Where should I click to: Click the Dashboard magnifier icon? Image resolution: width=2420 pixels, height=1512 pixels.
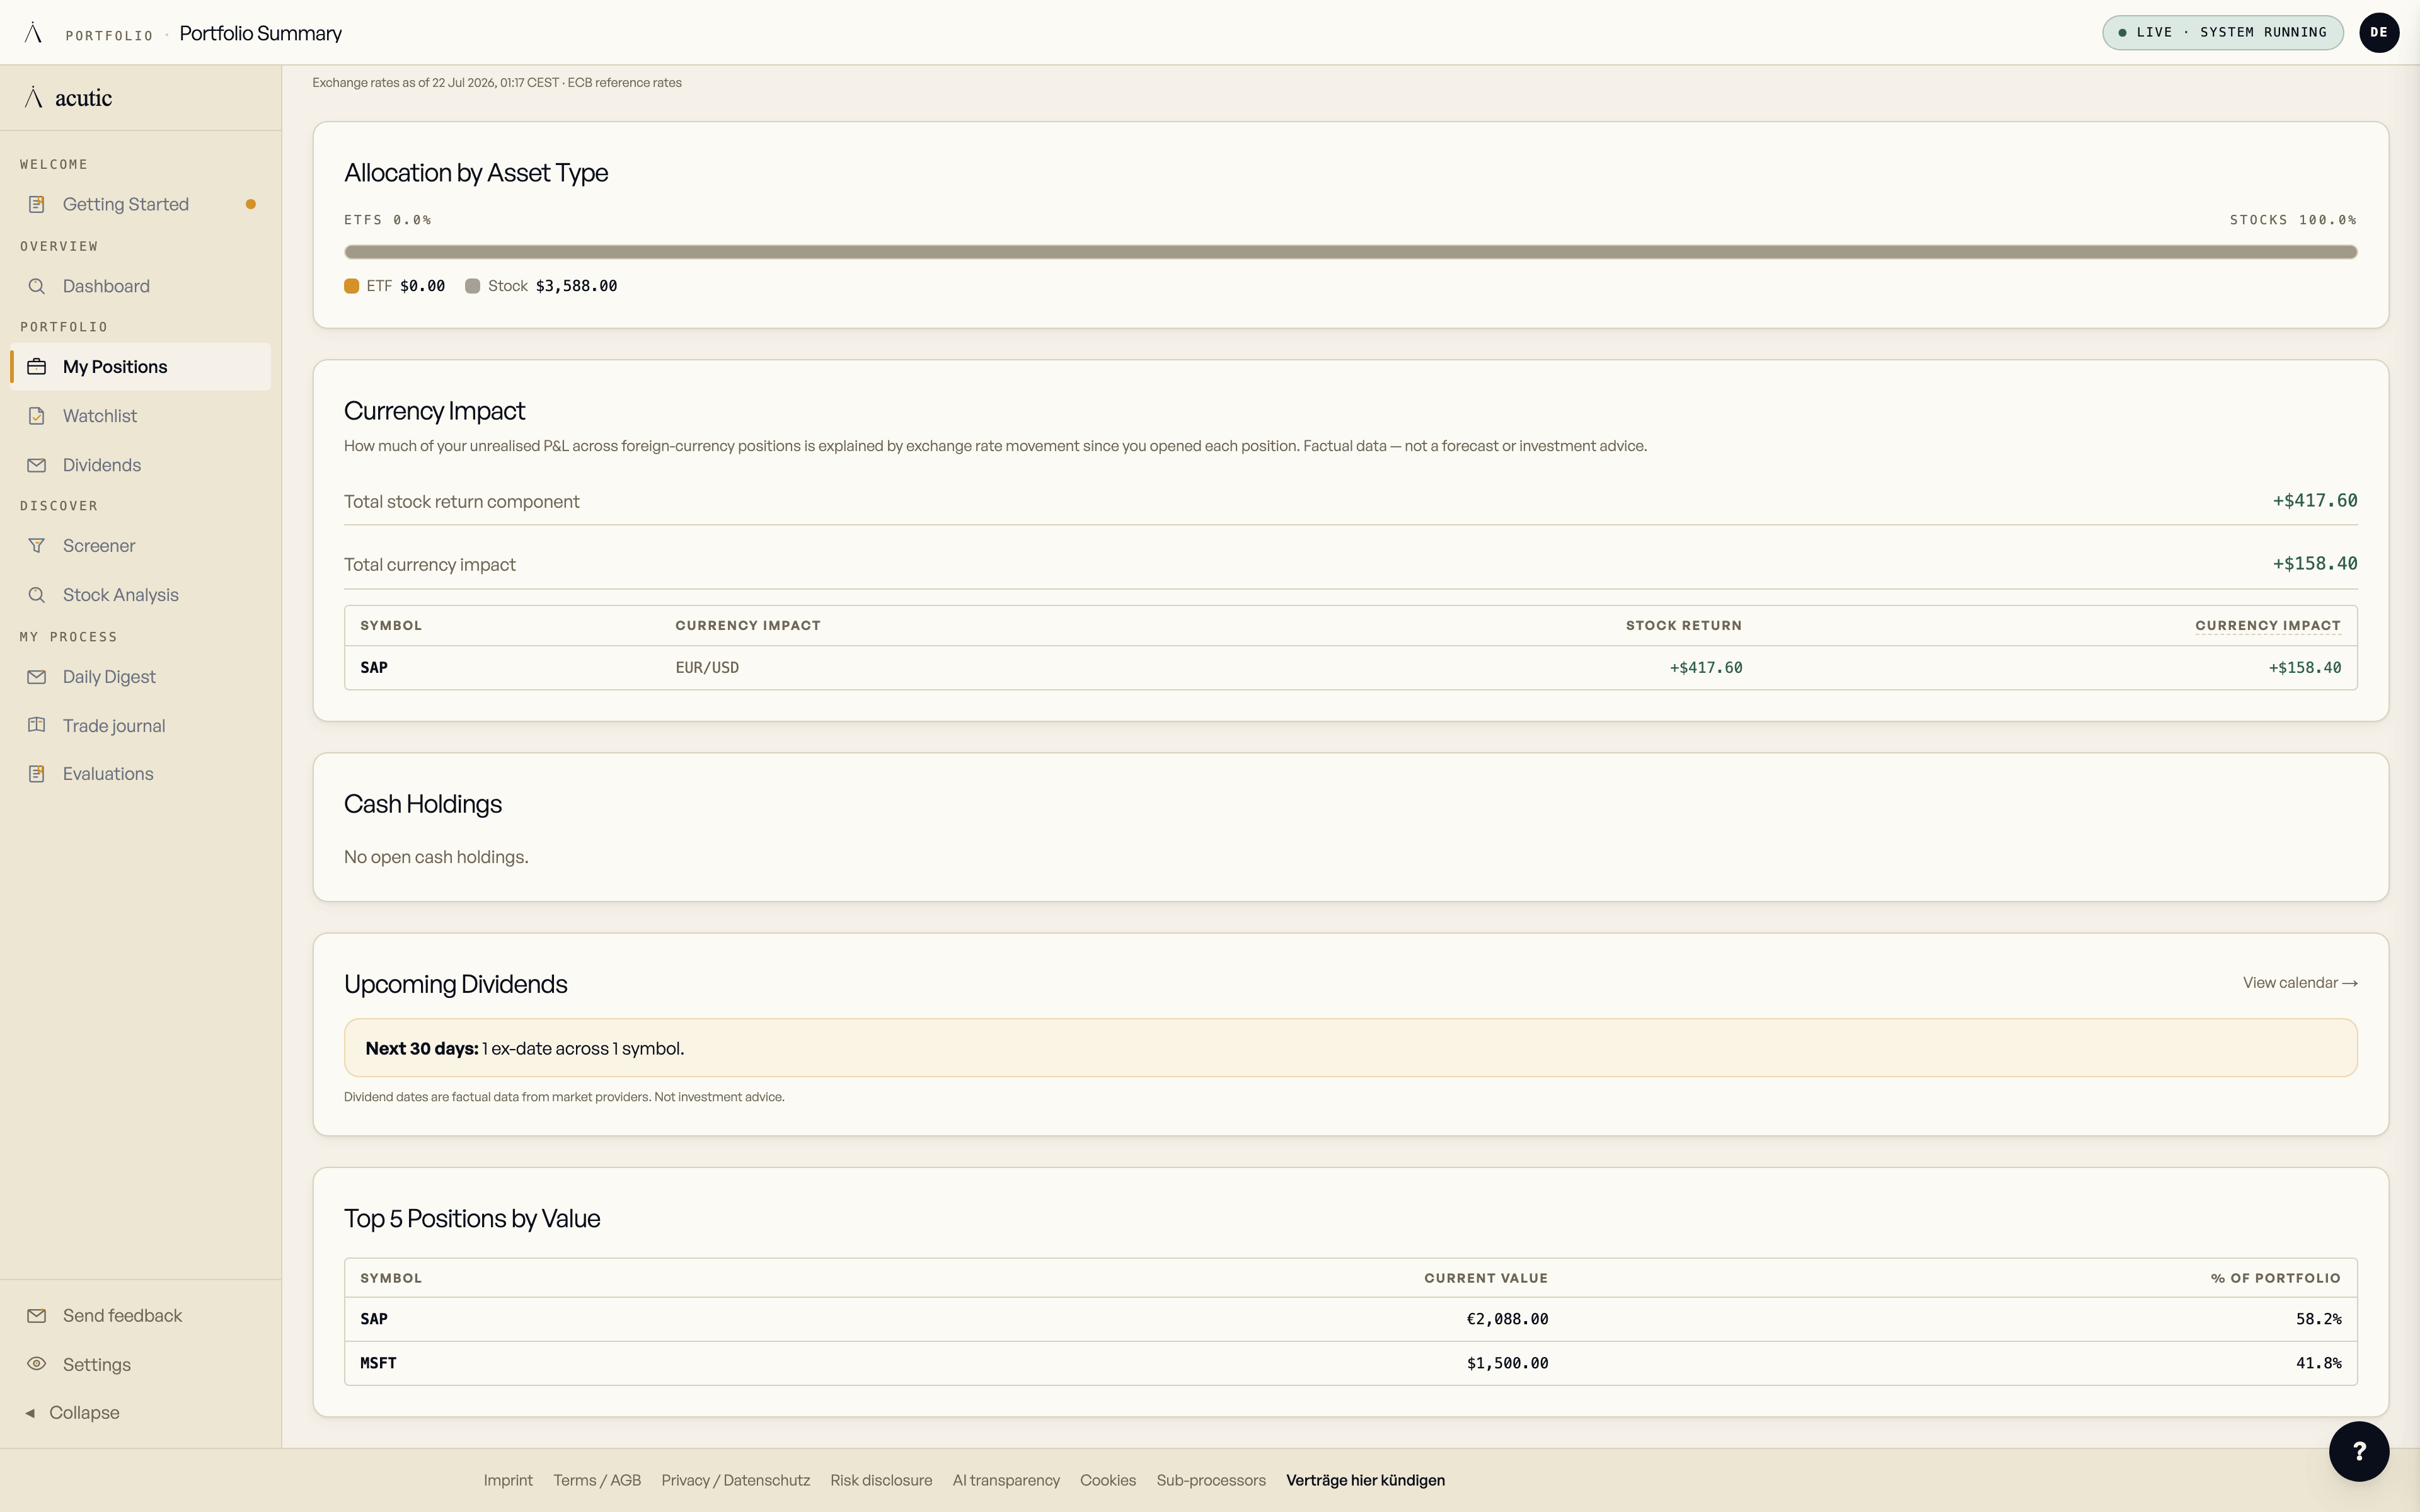37,286
